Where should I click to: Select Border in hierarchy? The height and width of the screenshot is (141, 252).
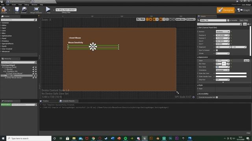point(9,69)
